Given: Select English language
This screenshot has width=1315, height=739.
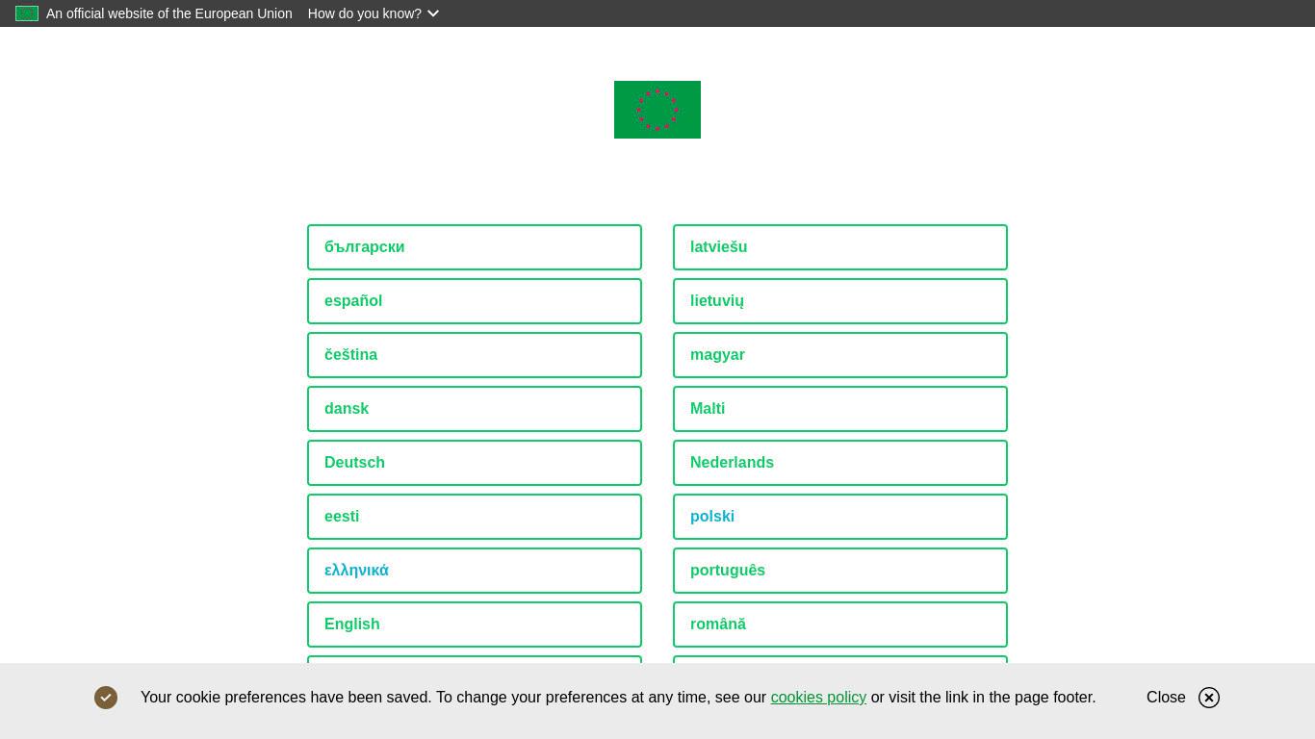Looking at the screenshot, I should [475, 624].
